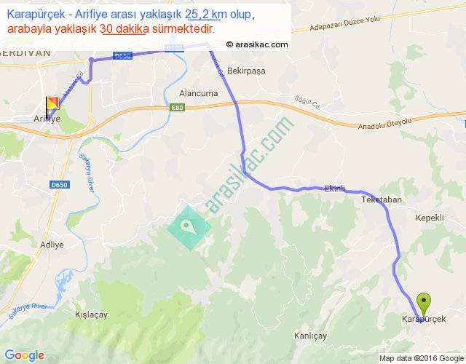Click the underlined 25,2 km distance
The height and width of the screenshot is (364, 466).
(x=203, y=14)
